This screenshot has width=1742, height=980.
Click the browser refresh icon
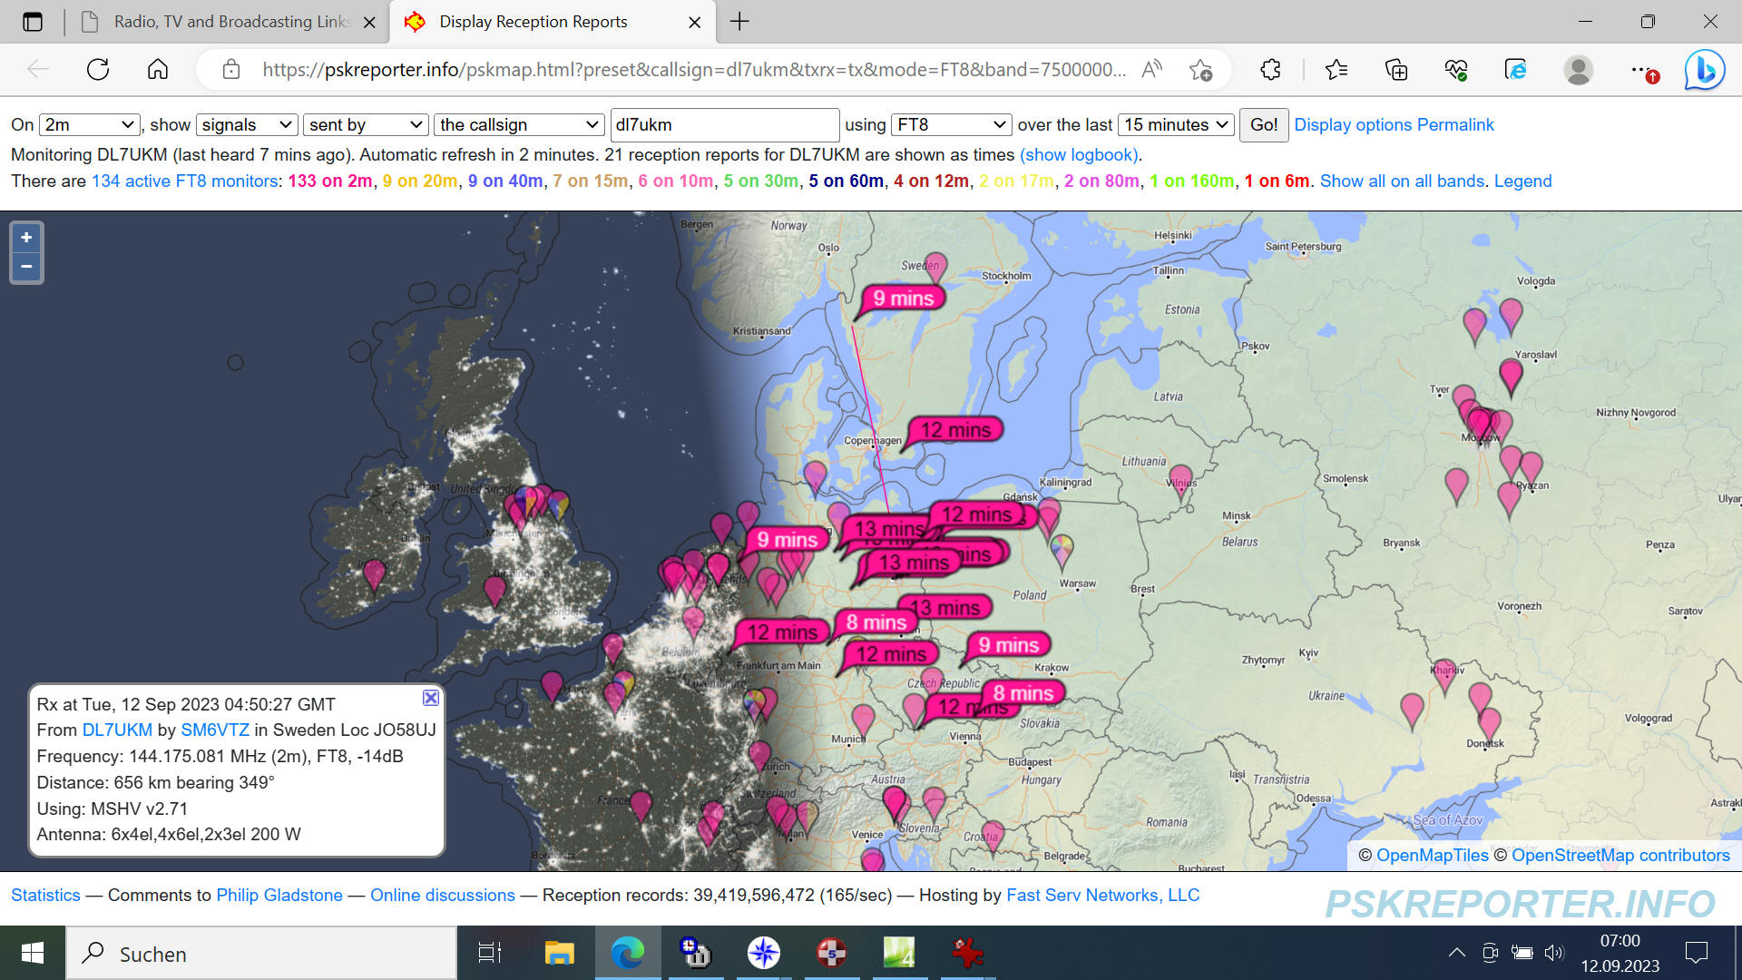coord(98,70)
